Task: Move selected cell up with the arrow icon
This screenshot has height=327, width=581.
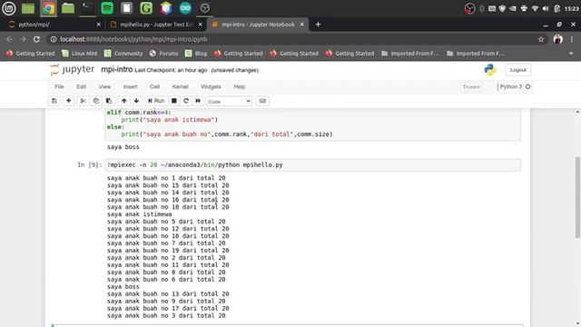Action: (124, 101)
